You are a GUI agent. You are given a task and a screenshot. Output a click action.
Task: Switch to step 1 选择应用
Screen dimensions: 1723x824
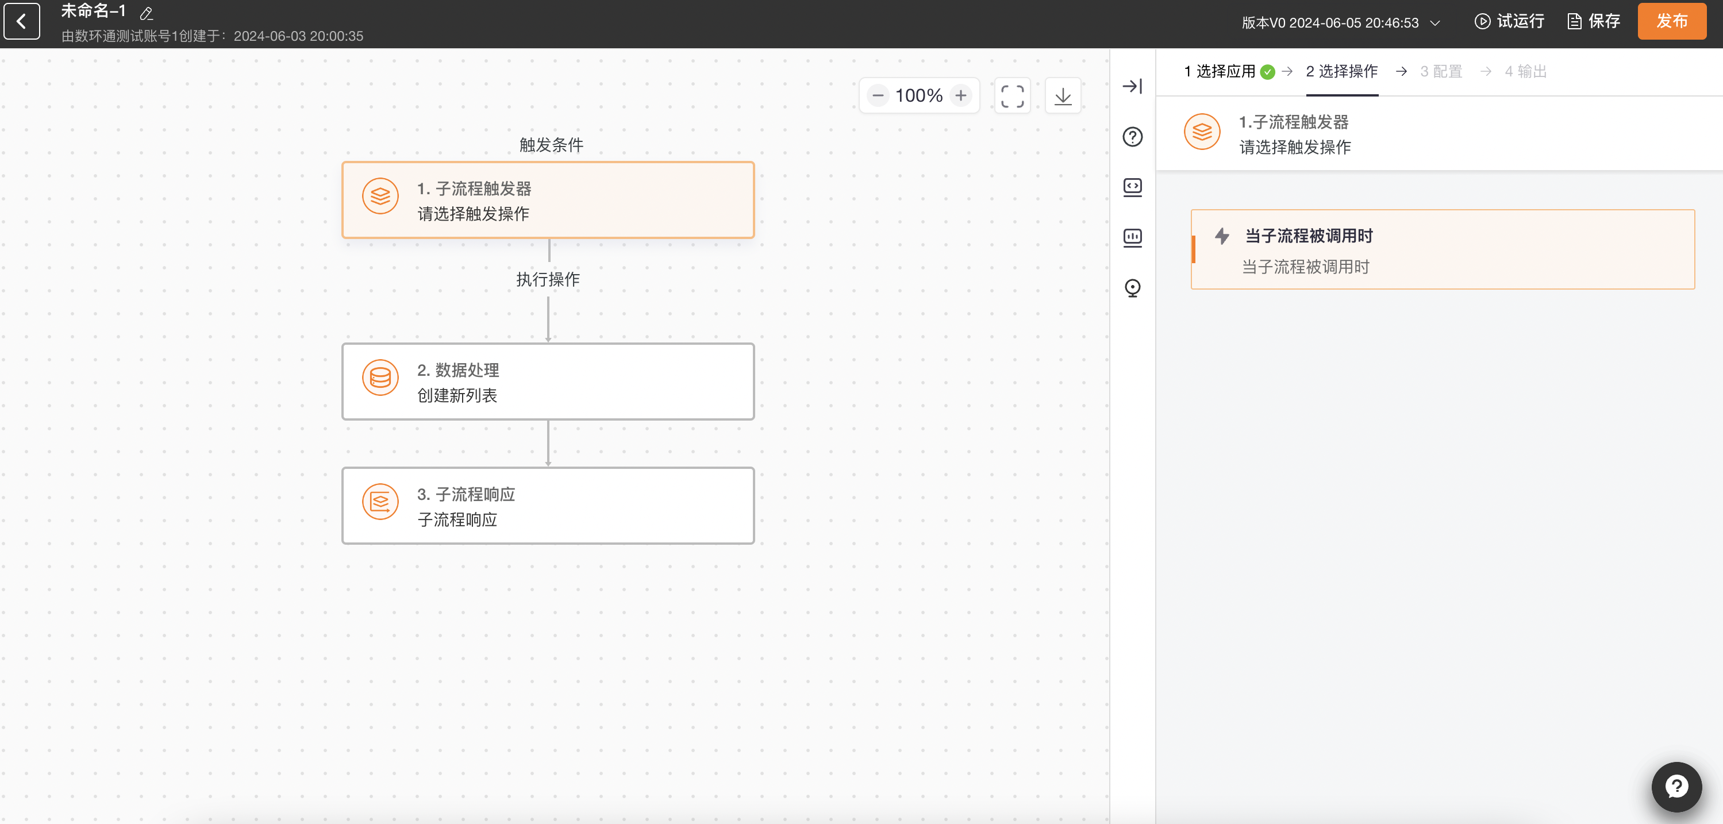pos(1229,72)
